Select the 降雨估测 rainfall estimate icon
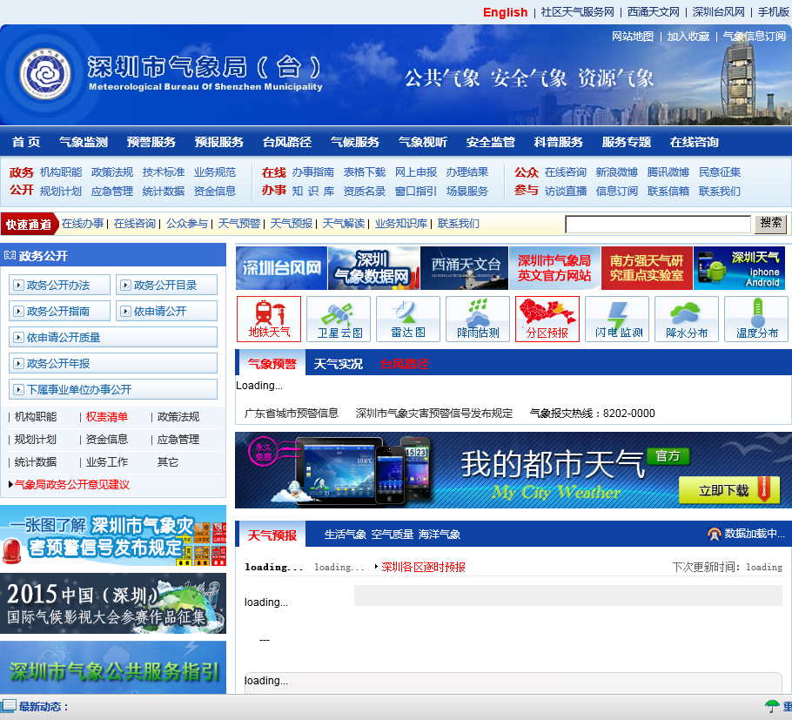 (x=478, y=319)
